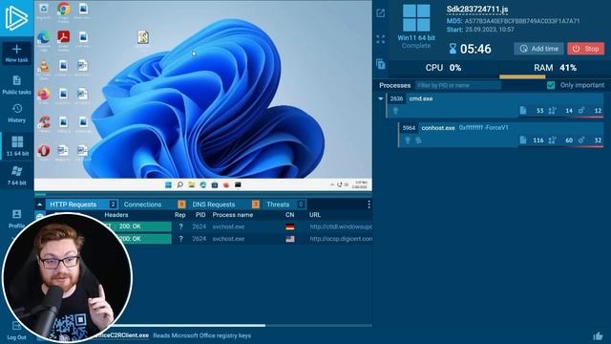Screen dimensions: 611x344
Task: Select the conhost.exe process row
Action: pos(501,135)
